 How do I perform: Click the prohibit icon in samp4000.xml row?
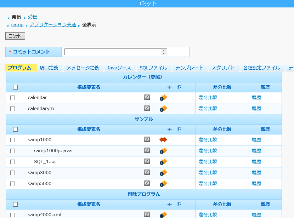coord(147,214)
